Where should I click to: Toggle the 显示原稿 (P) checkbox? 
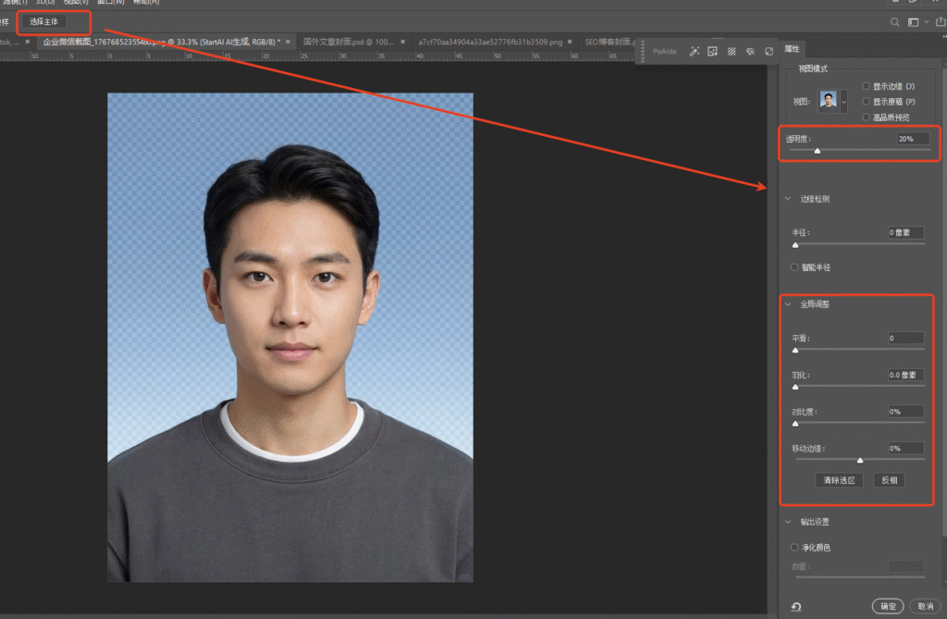pos(866,102)
